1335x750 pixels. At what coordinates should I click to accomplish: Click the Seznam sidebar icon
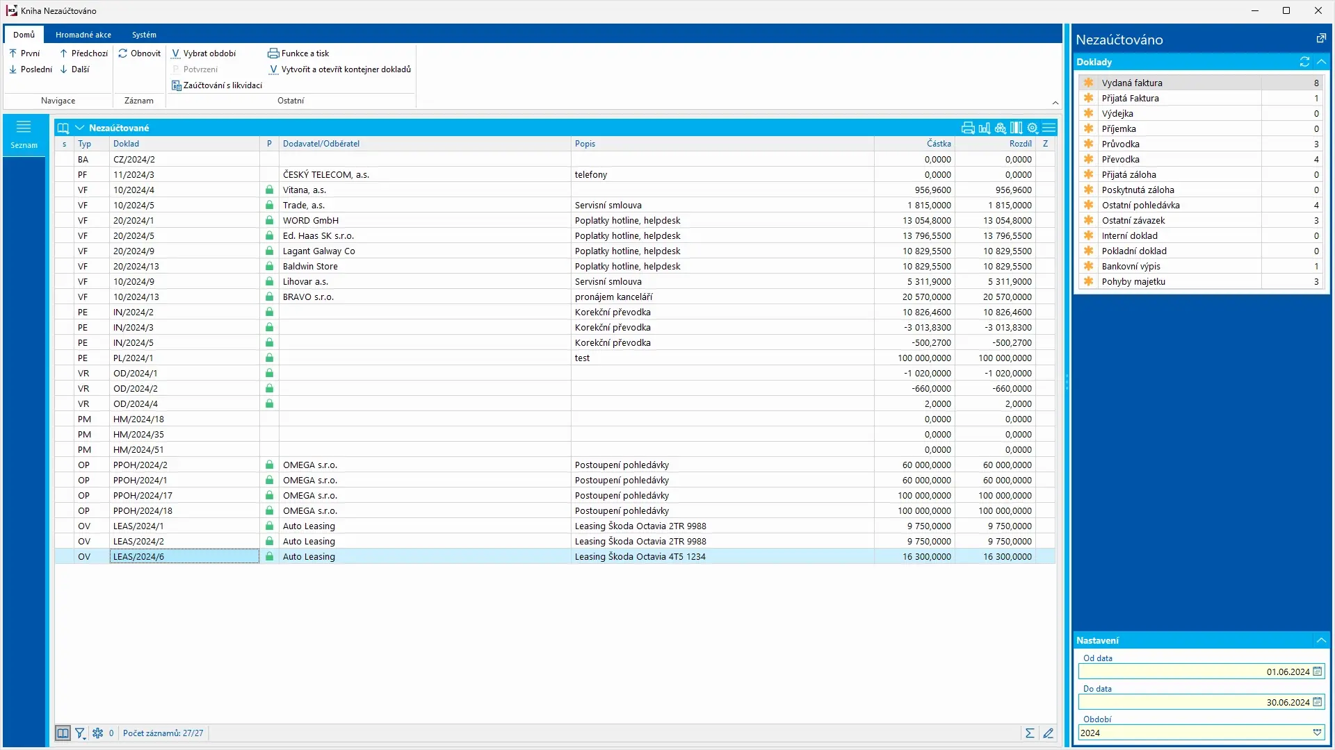coord(24,134)
